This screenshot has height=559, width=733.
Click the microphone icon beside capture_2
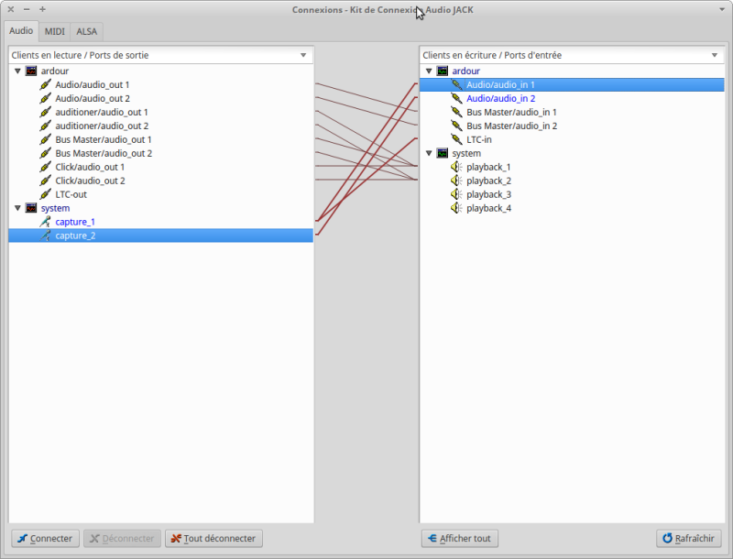point(45,236)
